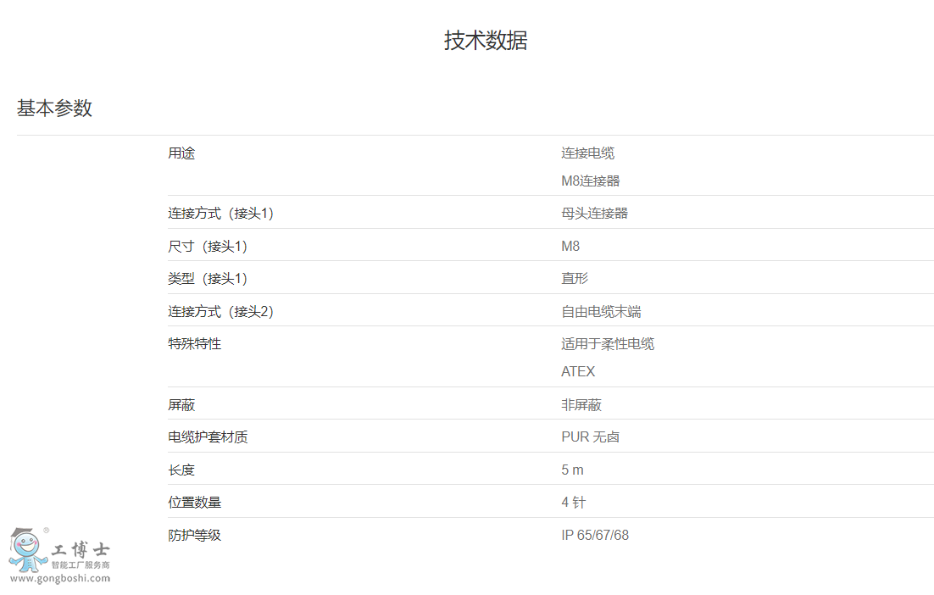Click the 5 m length value
The image size is (934, 595).
(x=572, y=470)
